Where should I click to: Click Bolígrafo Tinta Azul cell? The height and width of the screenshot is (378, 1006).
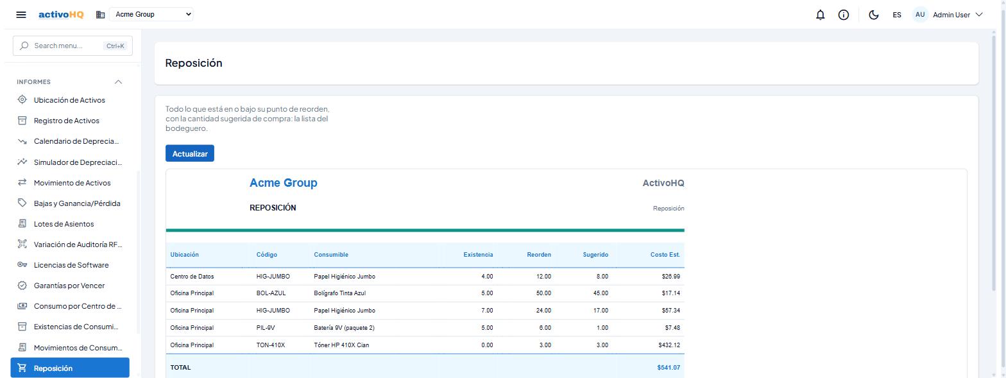pyautogui.click(x=340, y=293)
